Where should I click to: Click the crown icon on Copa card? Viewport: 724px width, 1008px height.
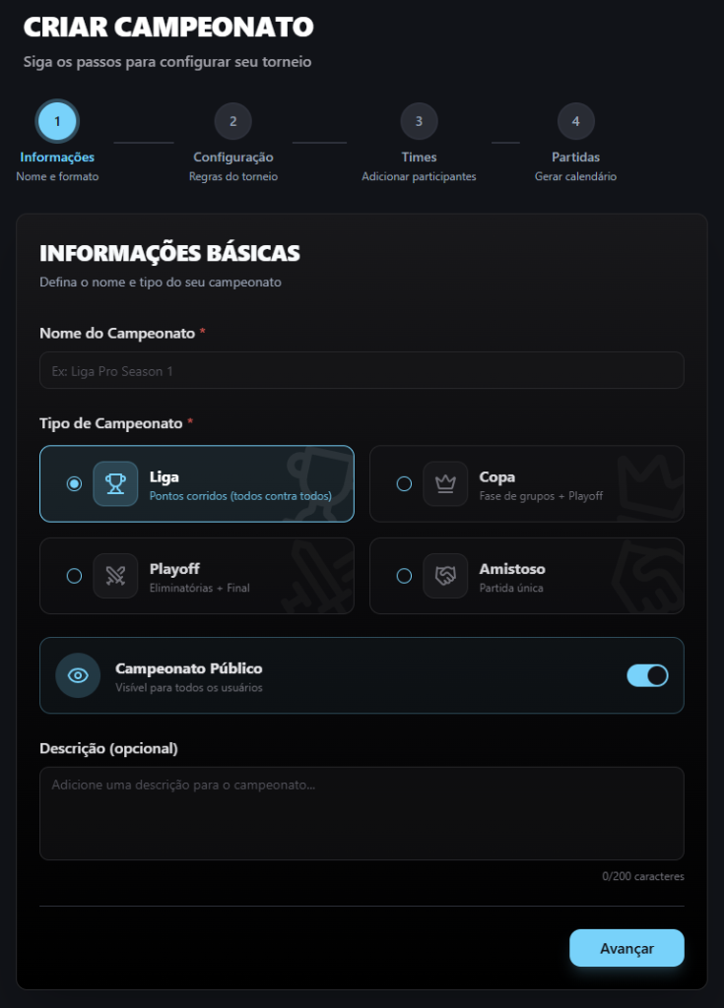445,483
